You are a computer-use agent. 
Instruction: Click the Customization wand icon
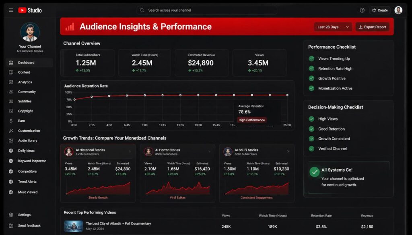11,131
